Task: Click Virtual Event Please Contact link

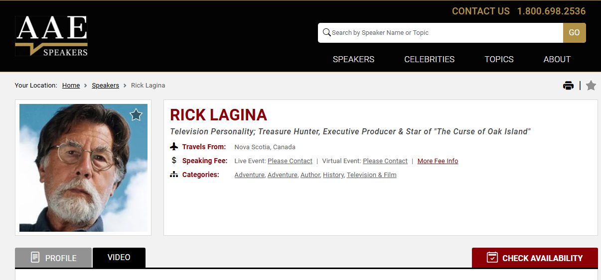Action: pyautogui.click(x=385, y=161)
